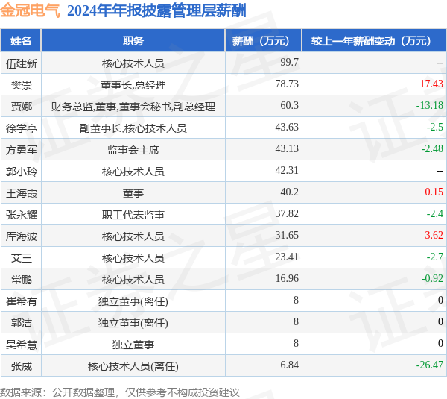Click the change value -26.47
The image size is (447, 399).
click(x=430, y=365)
